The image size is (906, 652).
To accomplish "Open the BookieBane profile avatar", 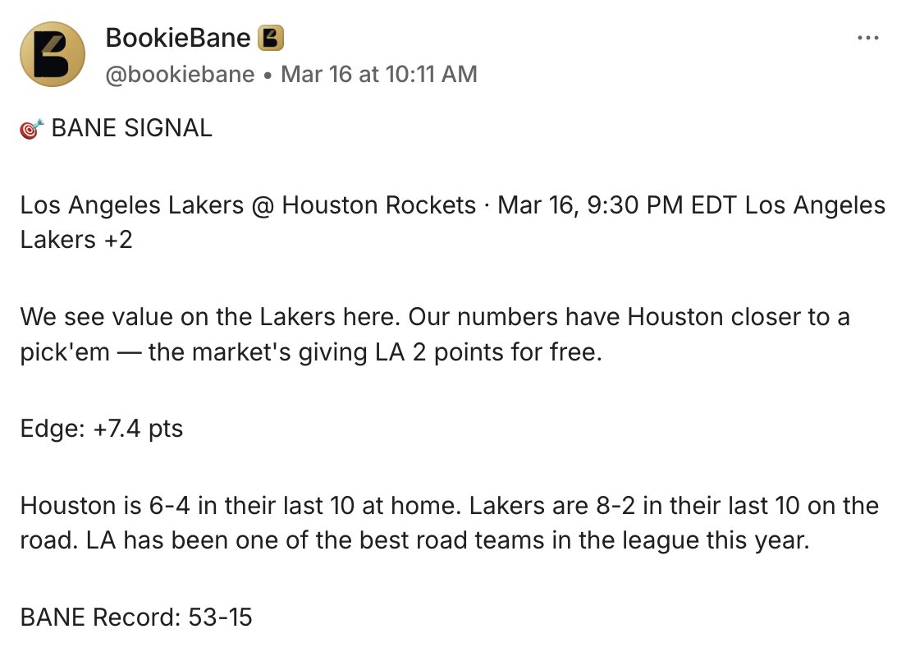I will [53, 54].
